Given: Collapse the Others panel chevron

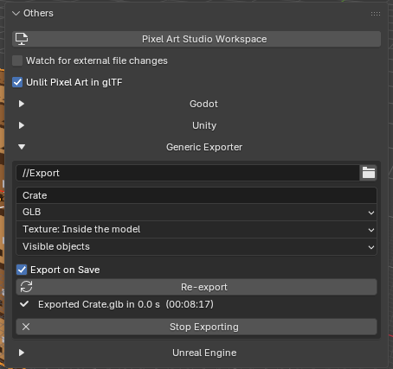Looking at the screenshot, I should (16, 13).
